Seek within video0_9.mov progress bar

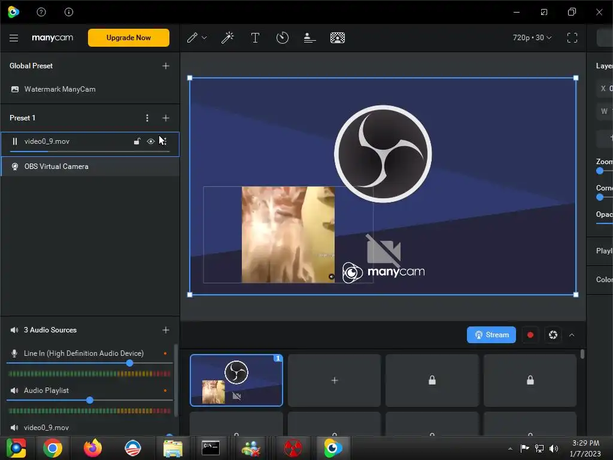[x=90, y=152]
